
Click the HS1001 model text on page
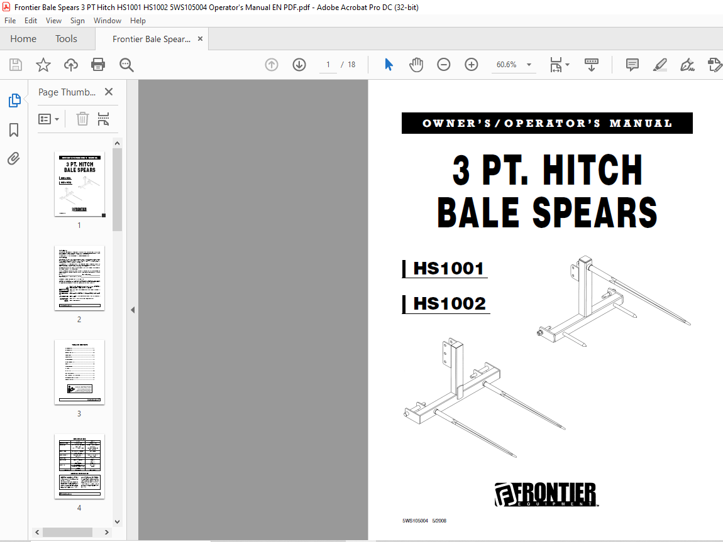click(448, 268)
